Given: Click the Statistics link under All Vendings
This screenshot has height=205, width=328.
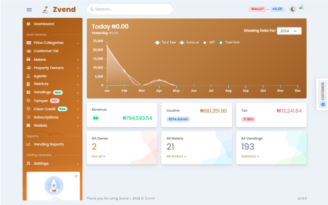Looking at the screenshot, I should [250, 156].
